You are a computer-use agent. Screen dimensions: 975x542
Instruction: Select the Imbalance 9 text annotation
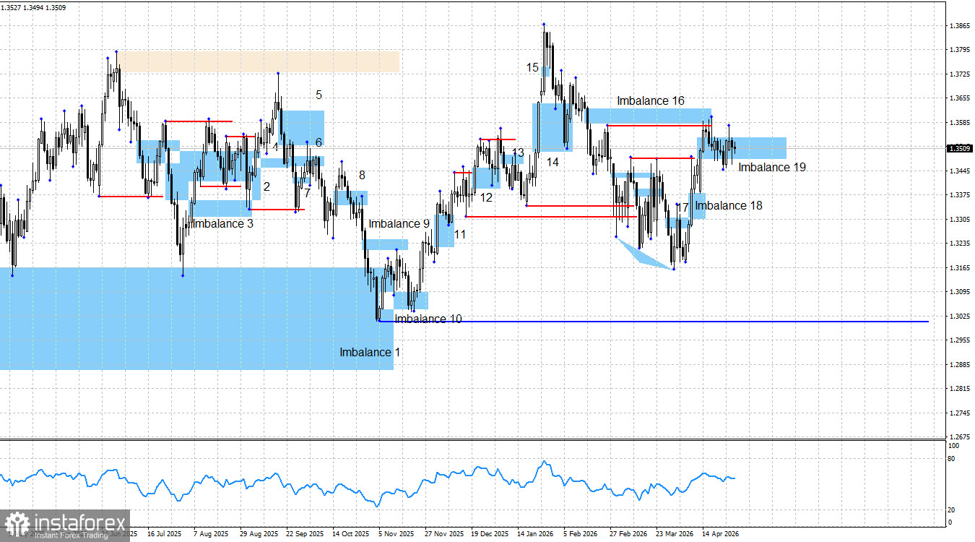[399, 223]
